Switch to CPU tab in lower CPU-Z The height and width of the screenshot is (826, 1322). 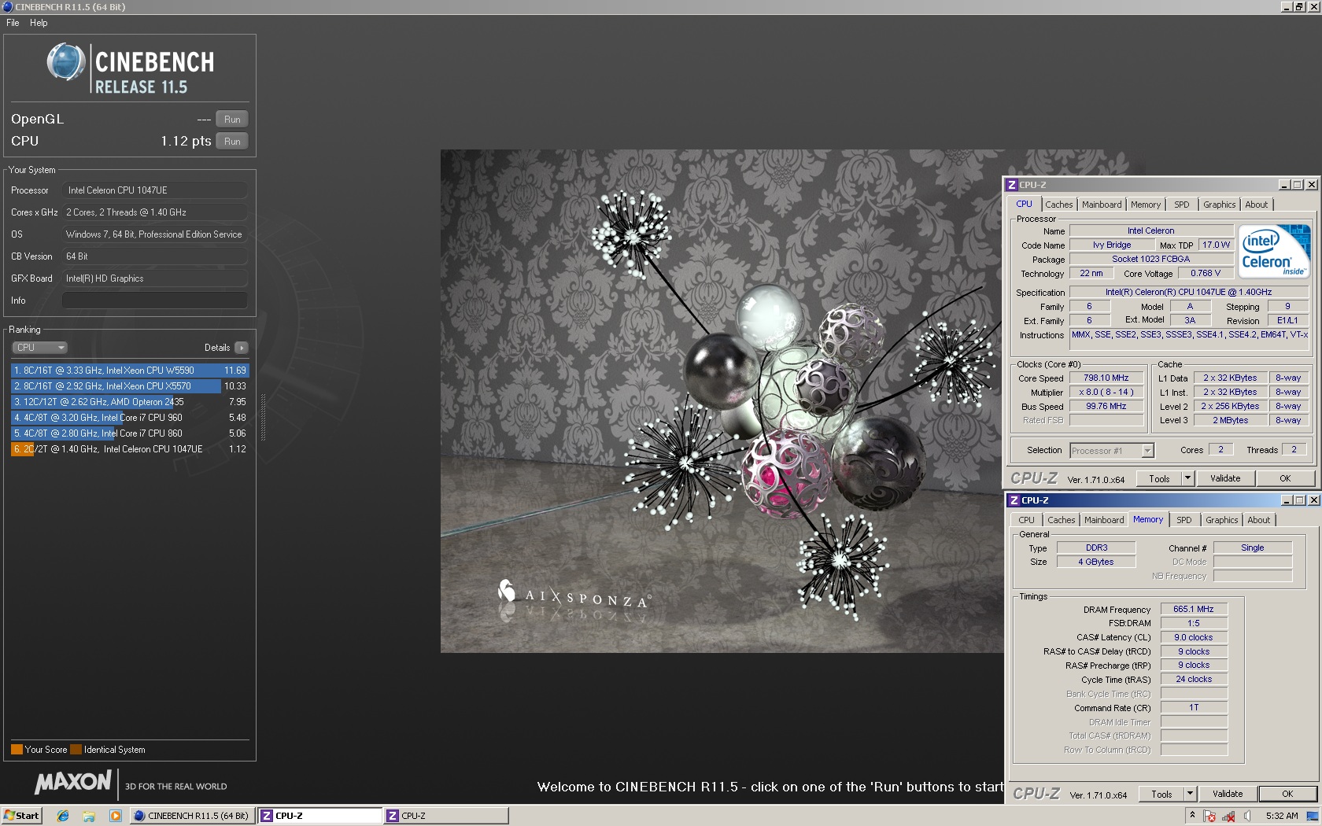(x=1026, y=520)
